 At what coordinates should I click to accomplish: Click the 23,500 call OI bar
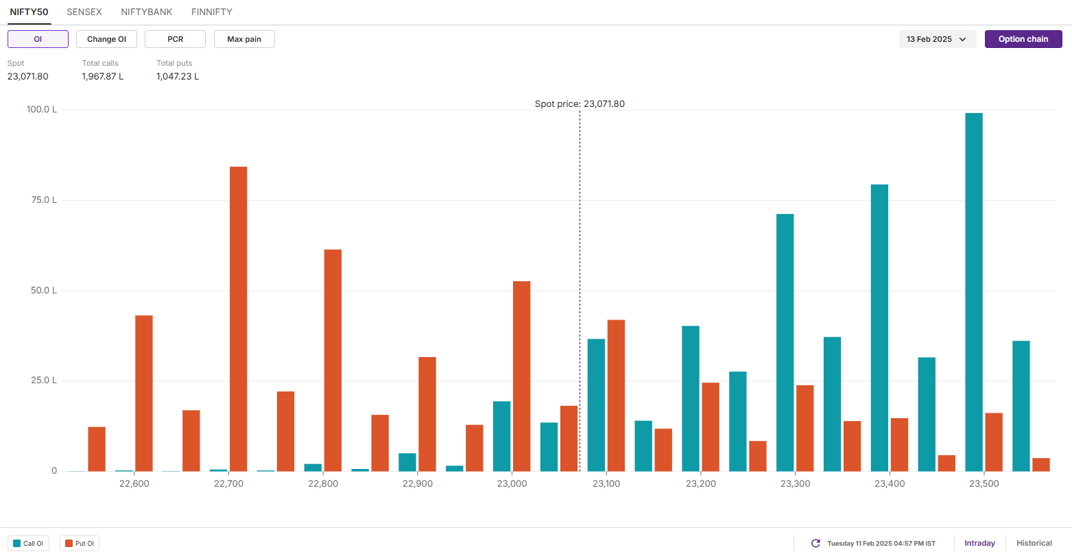pyautogui.click(x=974, y=292)
